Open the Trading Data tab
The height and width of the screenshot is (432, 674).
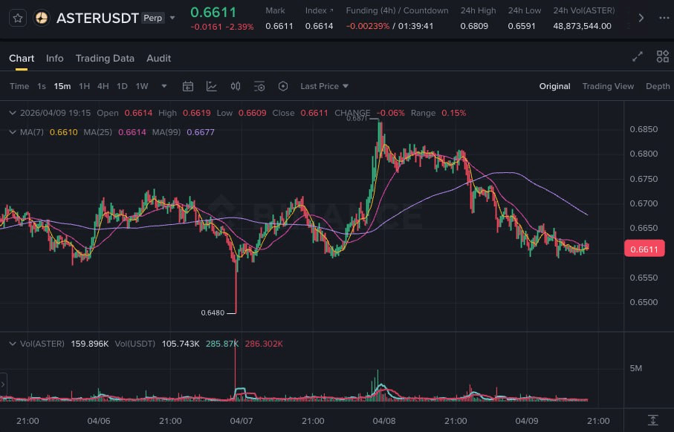[x=105, y=58]
